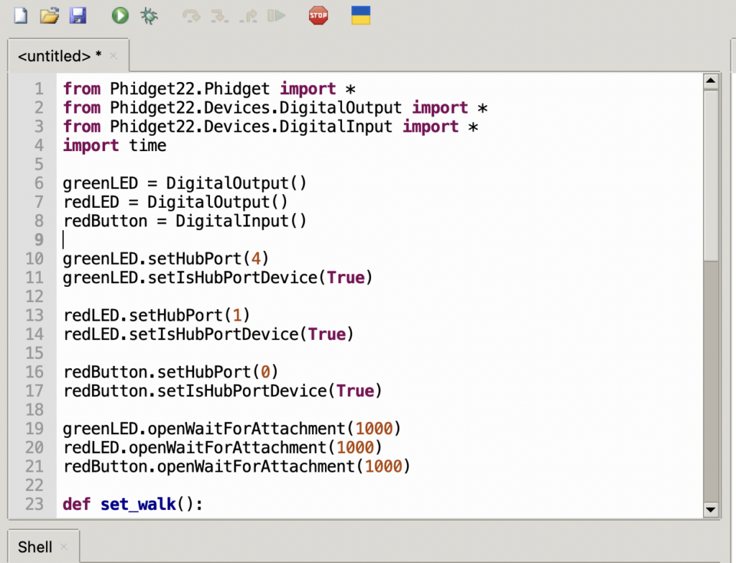Image resolution: width=736 pixels, height=563 pixels.
Task: Click line number 22 in the gutter
Action: click(x=34, y=485)
